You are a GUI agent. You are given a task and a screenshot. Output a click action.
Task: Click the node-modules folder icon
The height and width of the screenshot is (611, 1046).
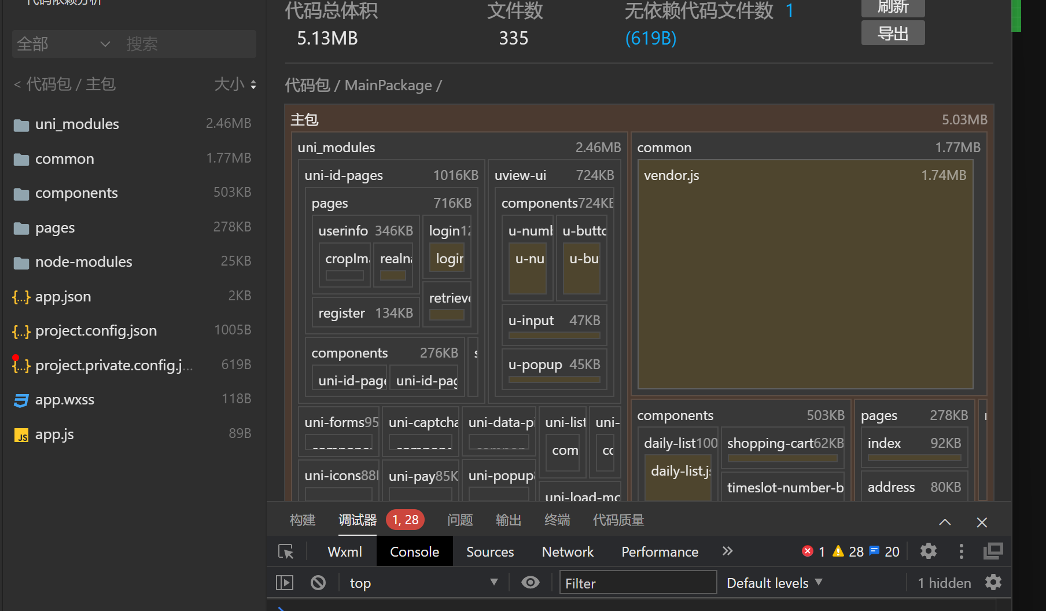coord(21,263)
